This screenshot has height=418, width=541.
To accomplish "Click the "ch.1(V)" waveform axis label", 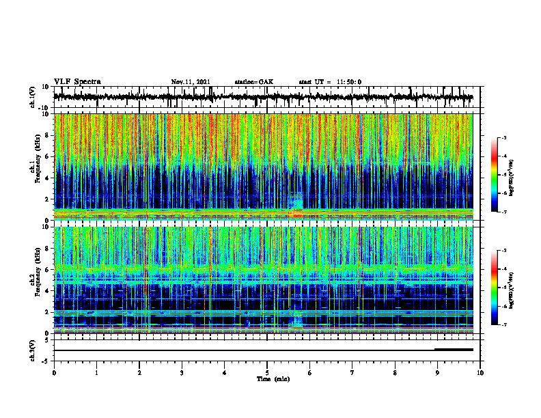I will [x=33, y=97].
